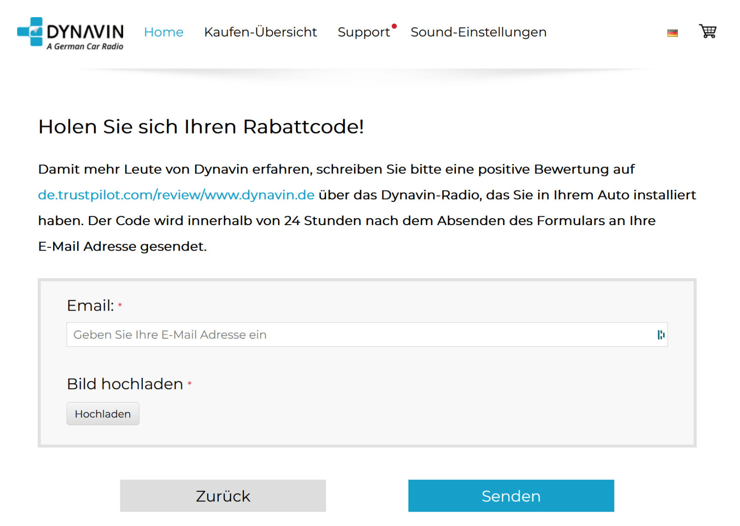Viewport: 740px width, 526px height.
Task: Click the email address input field
Action: [365, 334]
